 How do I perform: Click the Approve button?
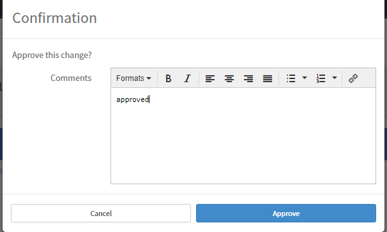(286, 214)
